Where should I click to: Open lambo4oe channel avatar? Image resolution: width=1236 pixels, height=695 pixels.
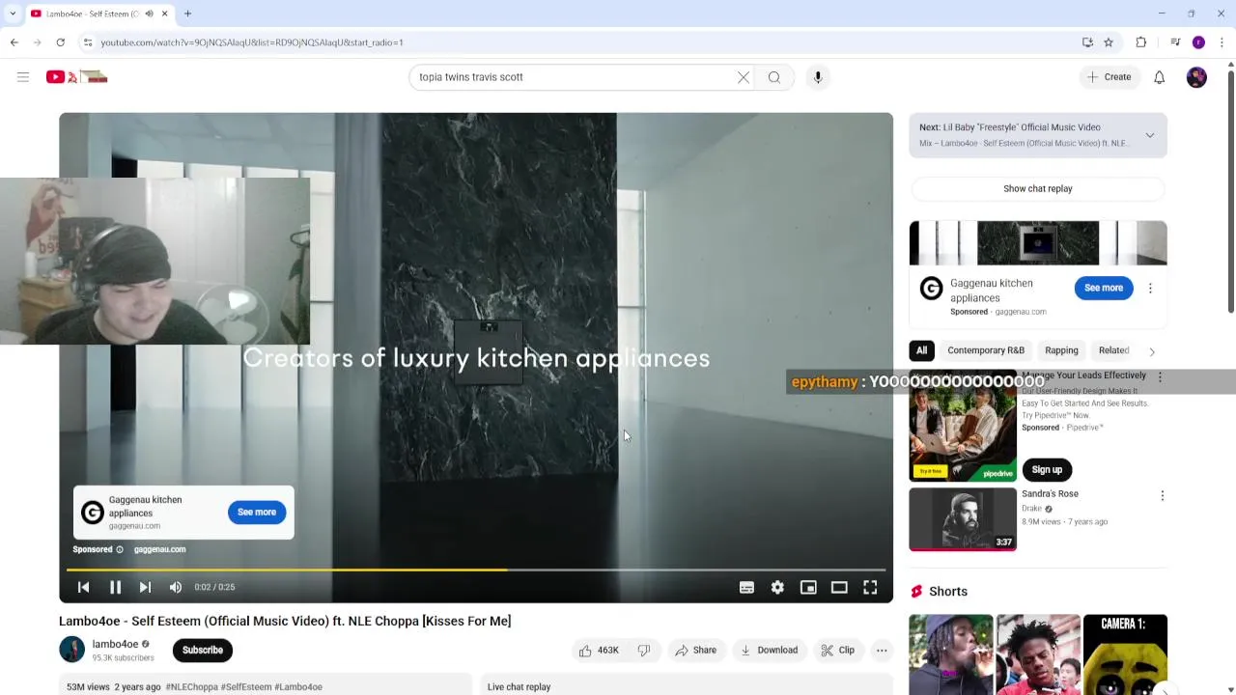point(72,650)
